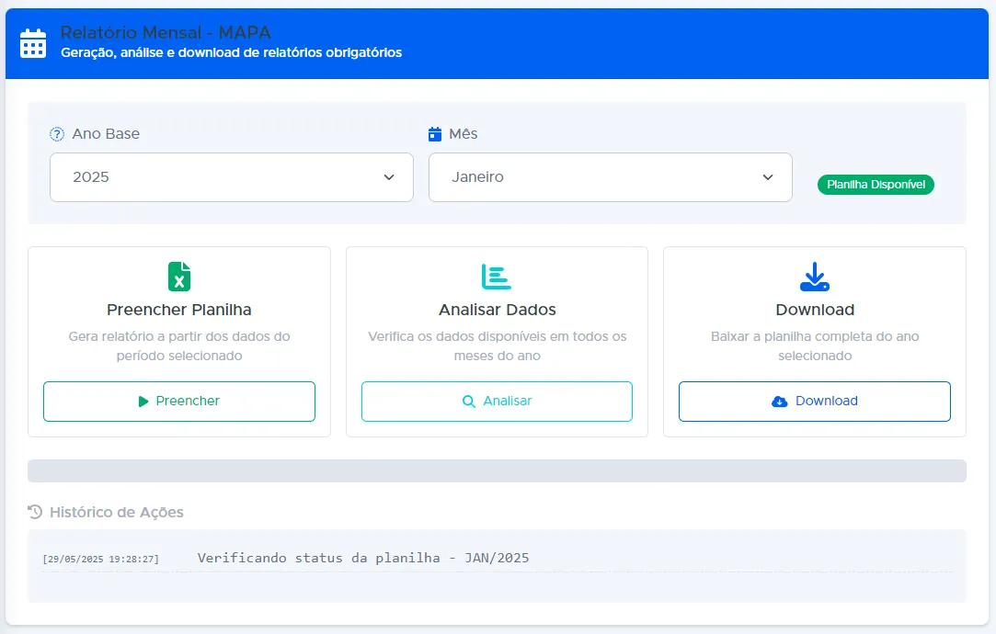
Task: Click the Planilha Disponível status badge
Action: (x=876, y=185)
